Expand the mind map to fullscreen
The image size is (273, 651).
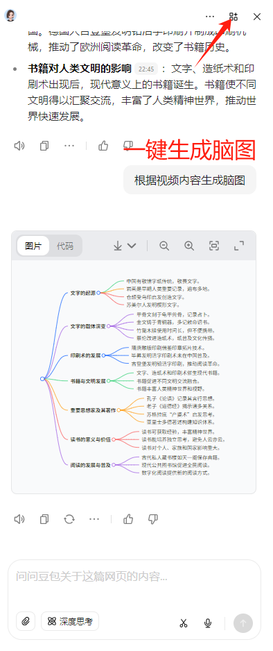coord(239,246)
